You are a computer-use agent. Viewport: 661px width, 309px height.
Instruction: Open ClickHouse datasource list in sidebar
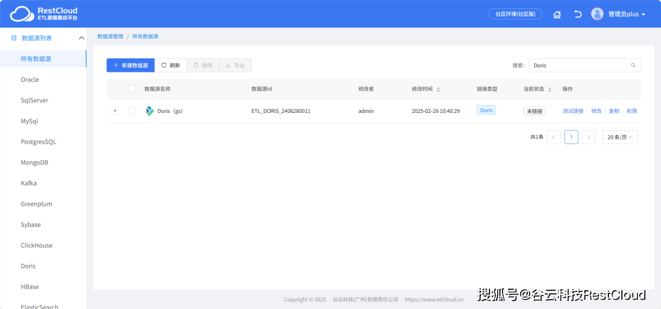36,246
